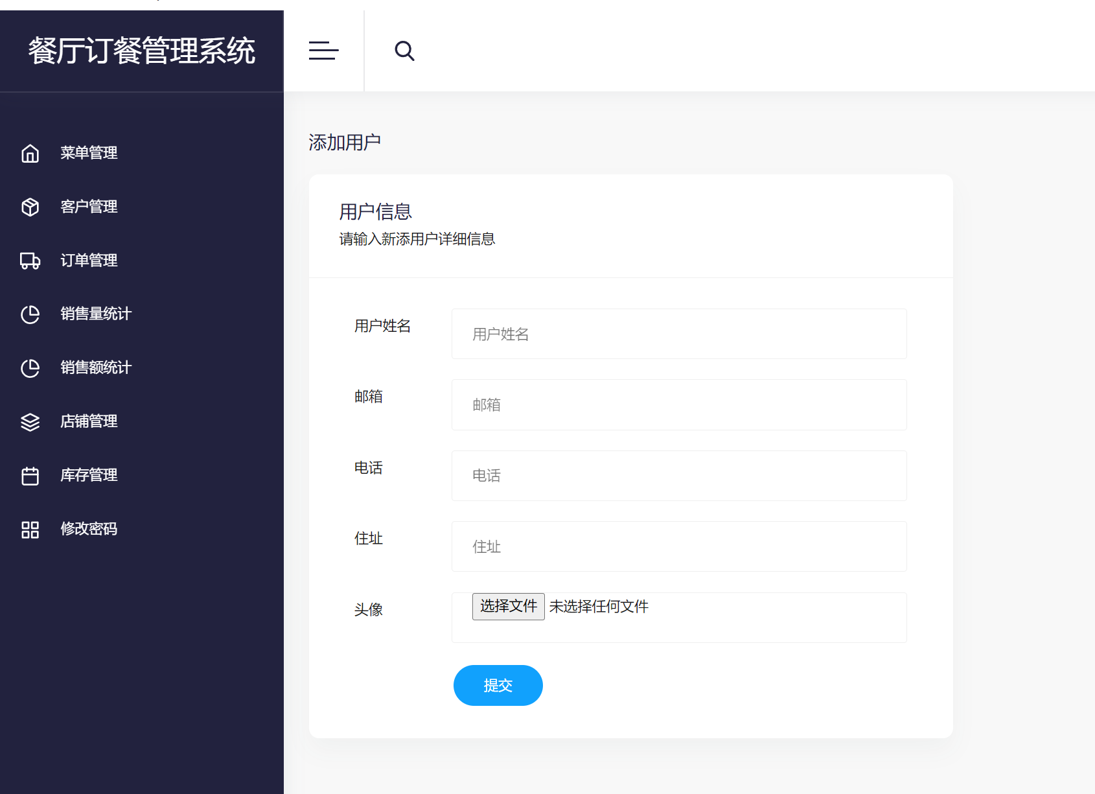Click the calendar icon beside 库存管理
The image size is (1095, 794).
[x=30, y=476]
